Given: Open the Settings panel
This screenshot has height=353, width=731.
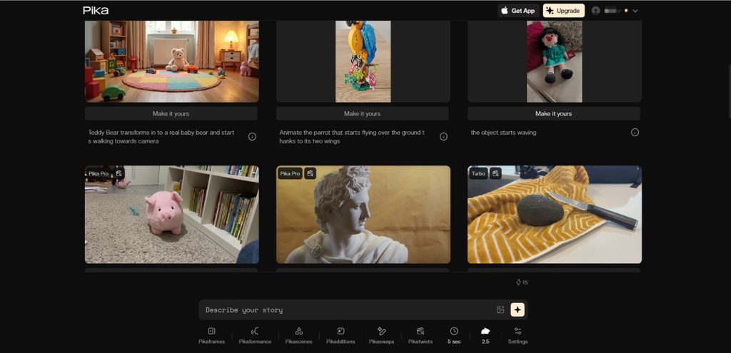Looking at the screenshot, I should [518, 334].
